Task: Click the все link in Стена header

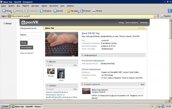Action: click(x=142, y=85)
